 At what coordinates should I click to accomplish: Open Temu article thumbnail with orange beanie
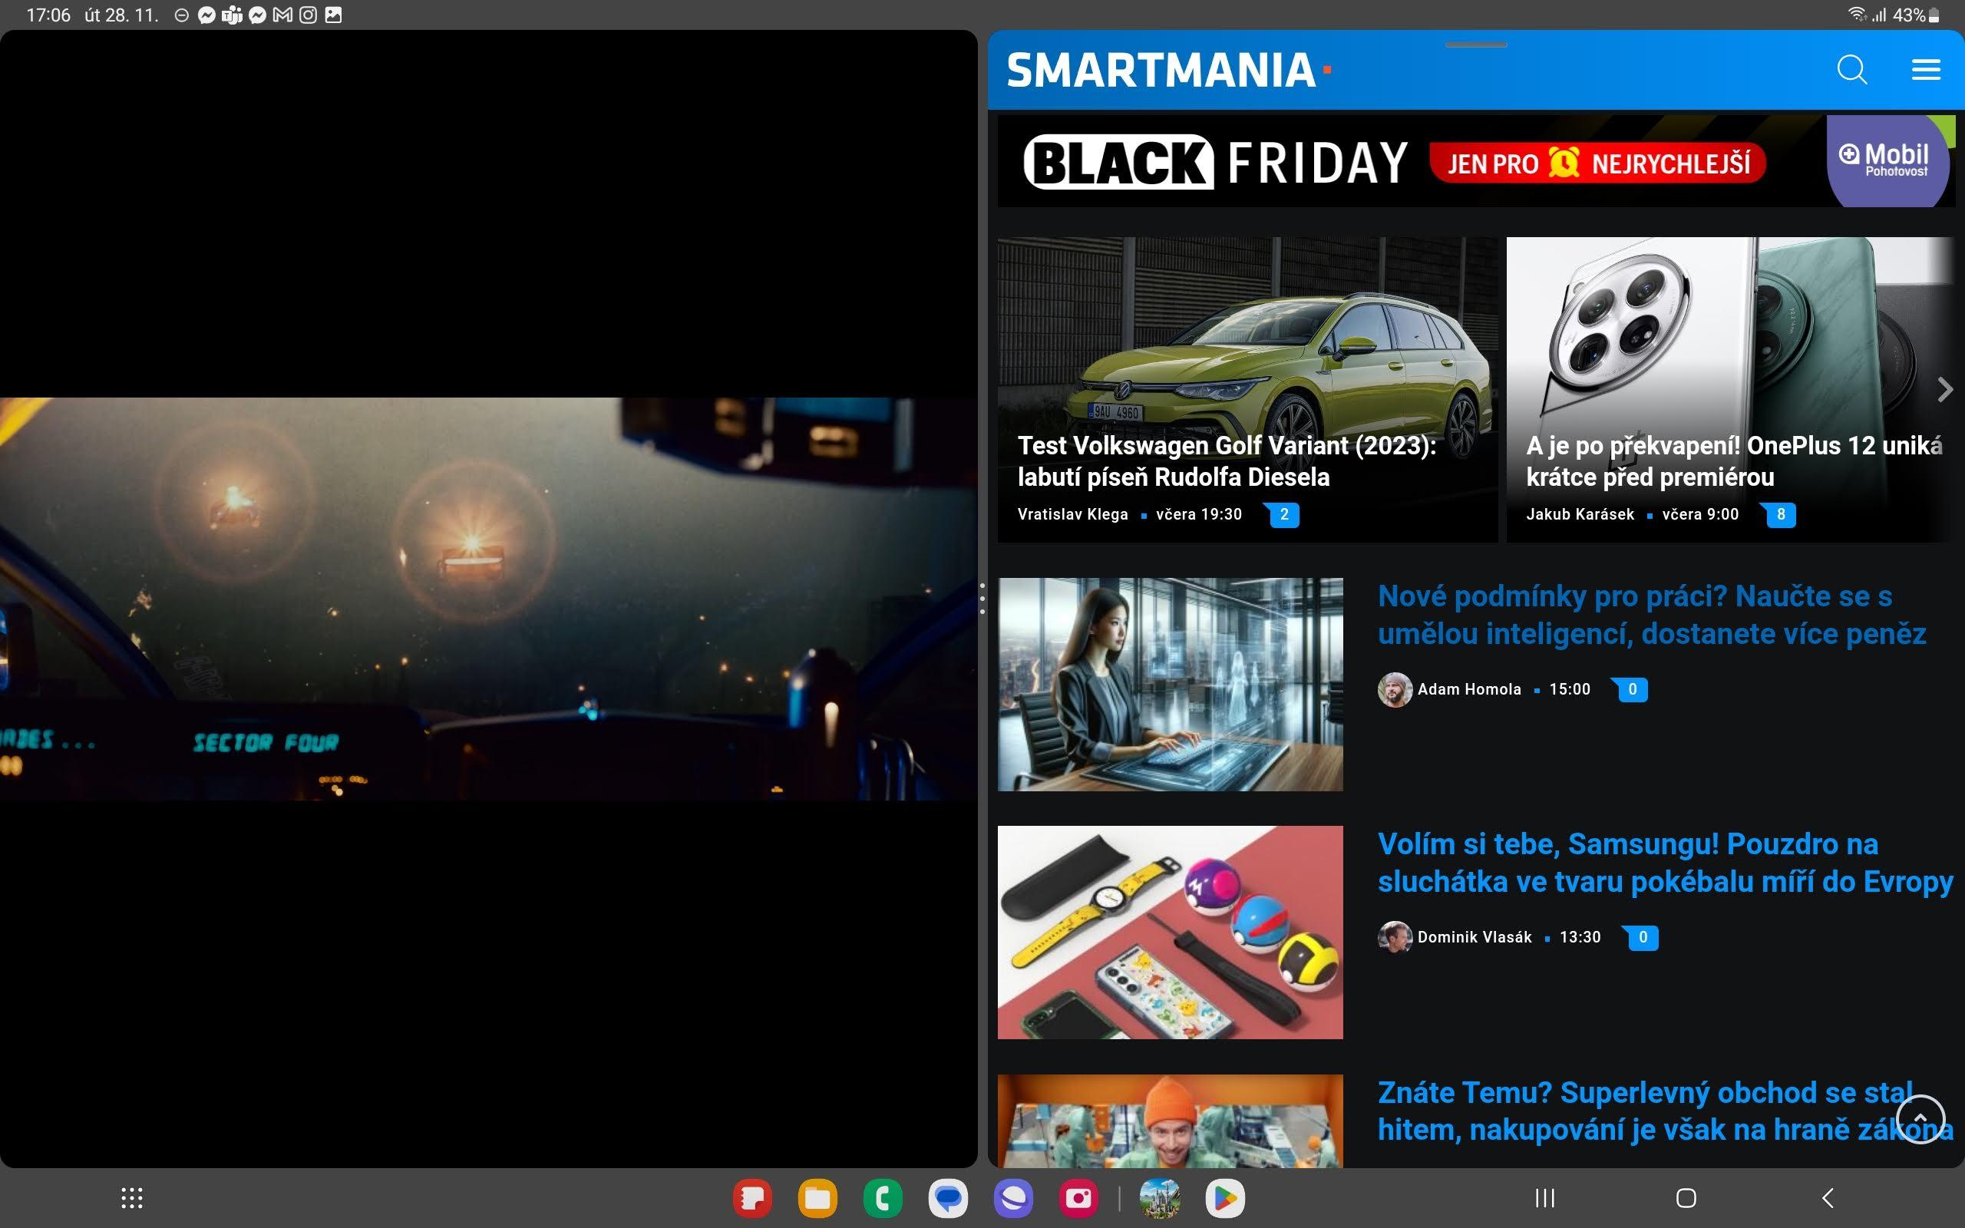click(x=1170, y=1121)
